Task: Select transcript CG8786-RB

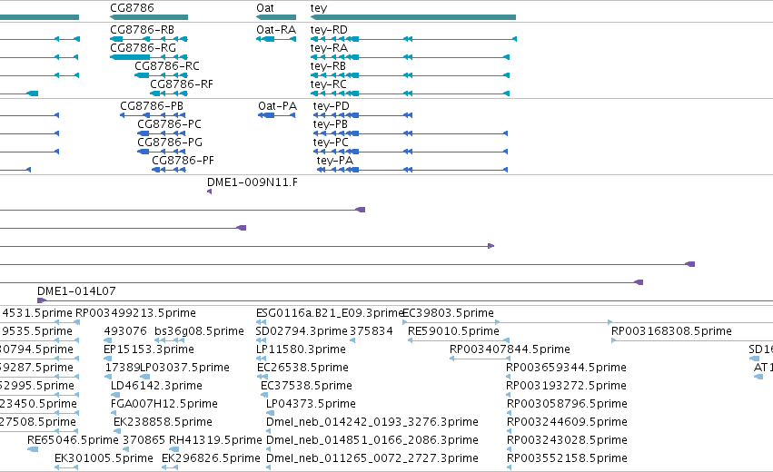Action: [149, 39]
